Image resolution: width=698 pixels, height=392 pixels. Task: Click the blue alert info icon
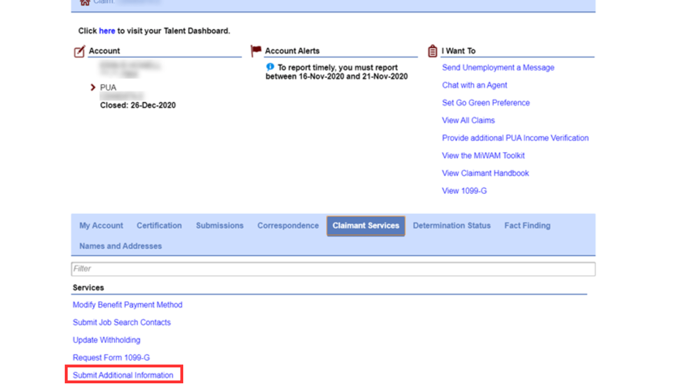tap(270, 67)
